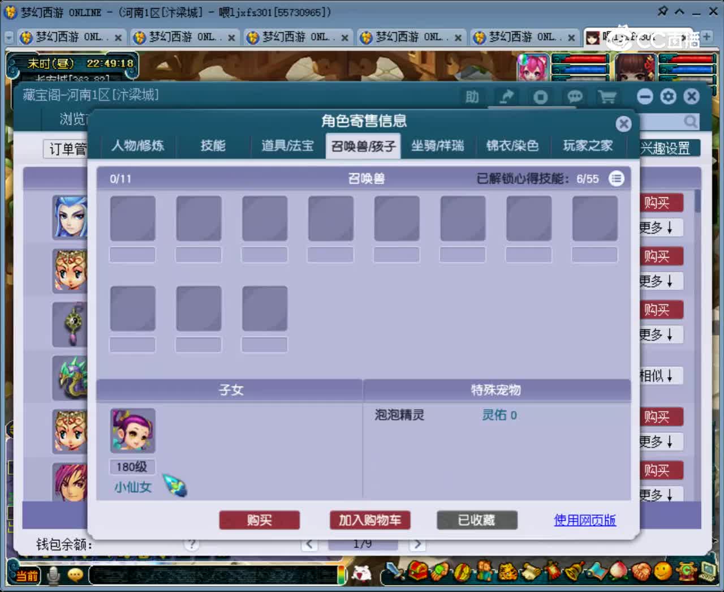This screenshot has height=592, width=724.
Task: Click the pin icon in the title bar
Action: (x=662, y=11)
